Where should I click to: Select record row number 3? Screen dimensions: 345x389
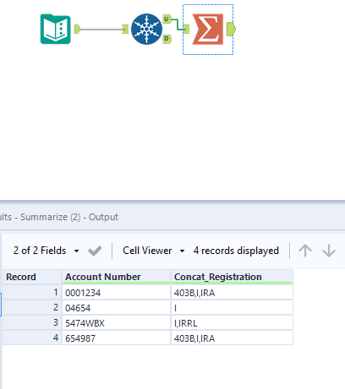(x=32, y=322)
